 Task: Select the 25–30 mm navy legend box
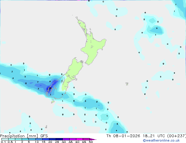59,139
